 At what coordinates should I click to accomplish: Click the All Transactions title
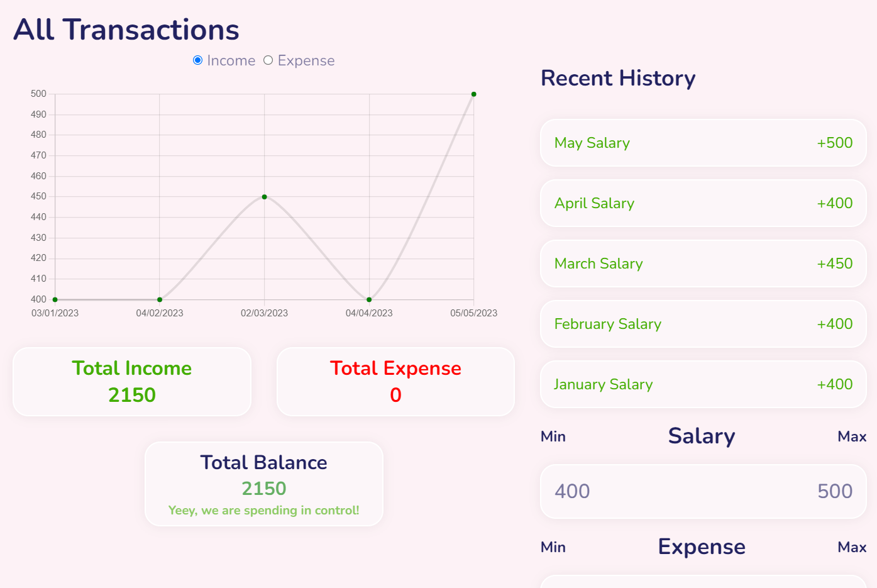[x=126, y=29]
